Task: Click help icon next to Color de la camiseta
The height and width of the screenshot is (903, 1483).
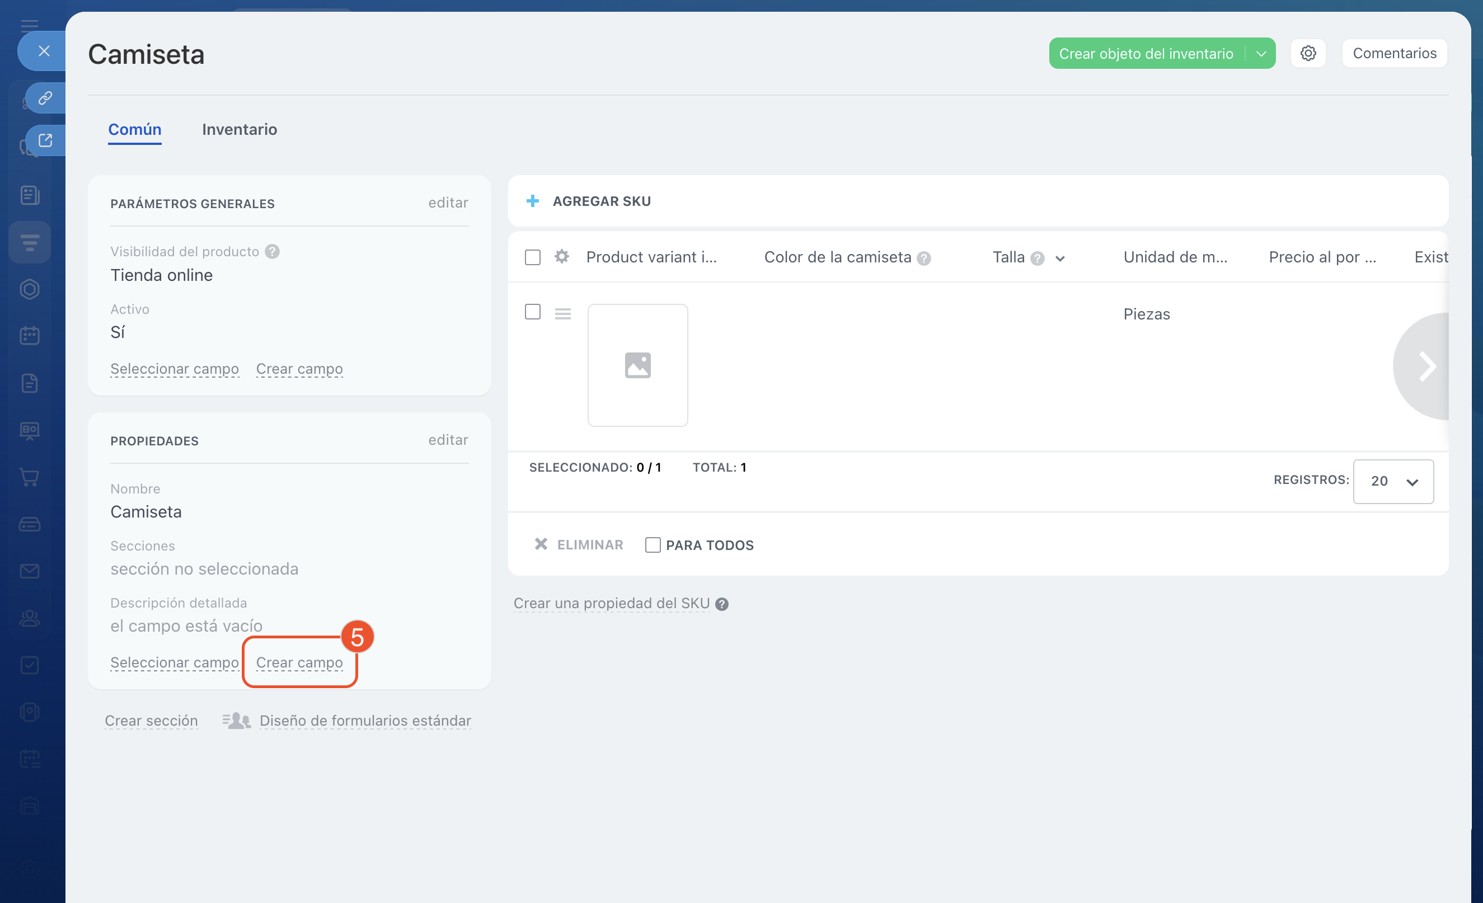Action: 923,258
